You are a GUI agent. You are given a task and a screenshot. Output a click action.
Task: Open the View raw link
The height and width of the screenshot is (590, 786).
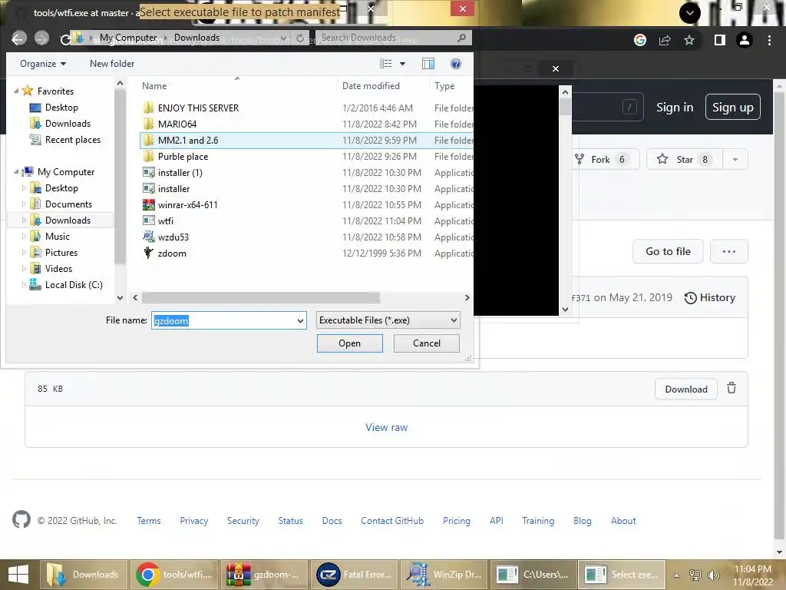tap(386, 427)
